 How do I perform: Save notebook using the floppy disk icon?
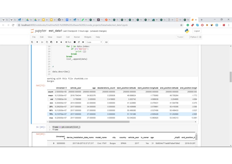tap(32, 42)
